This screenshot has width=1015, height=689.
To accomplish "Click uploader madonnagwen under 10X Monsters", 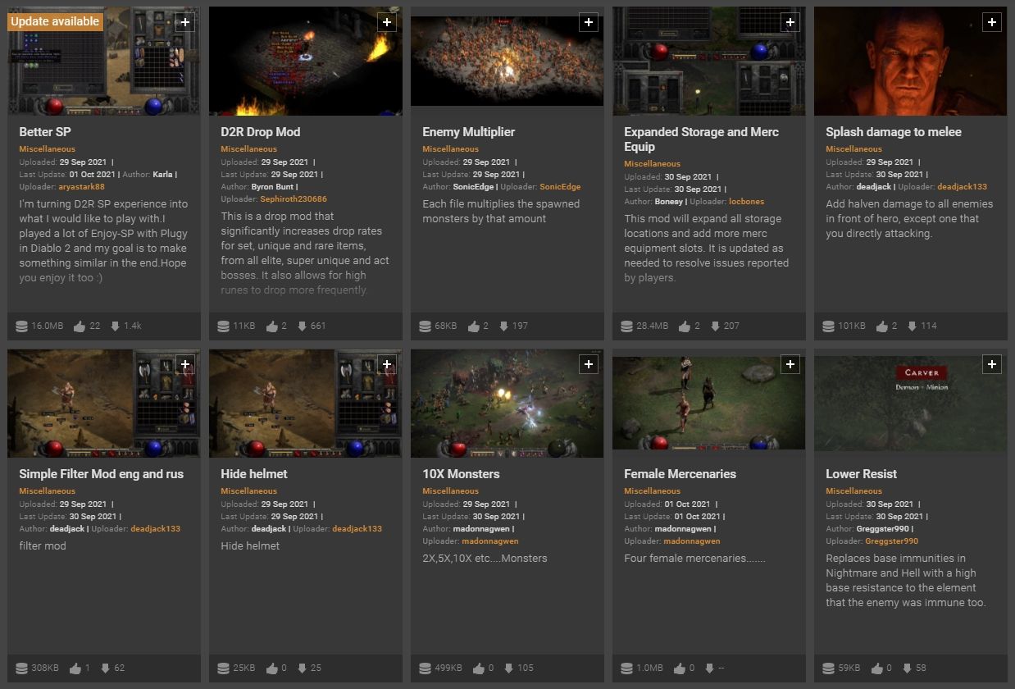I will (x=490, y=541).
